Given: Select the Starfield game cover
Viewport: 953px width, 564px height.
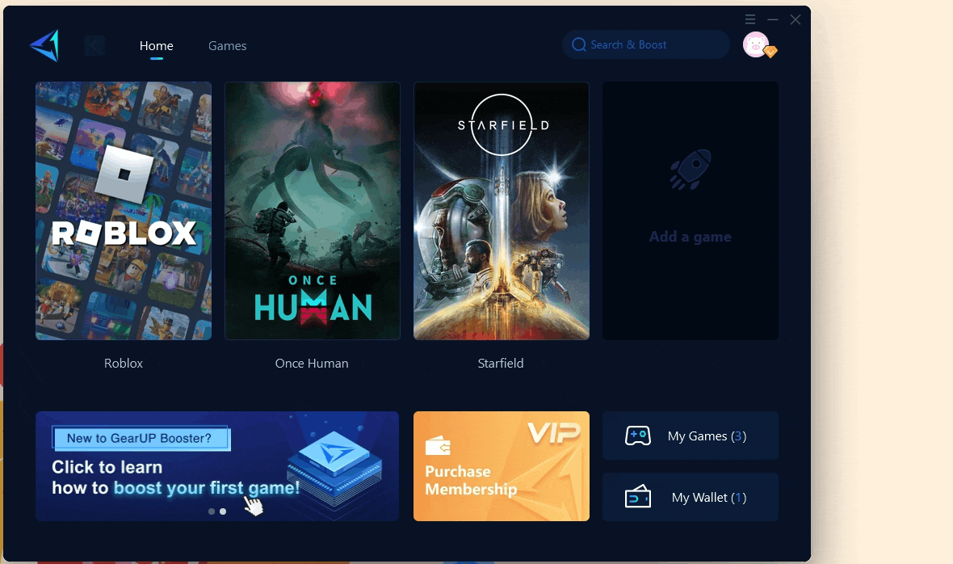Looking at the screenshot, I should pos(502,211).
